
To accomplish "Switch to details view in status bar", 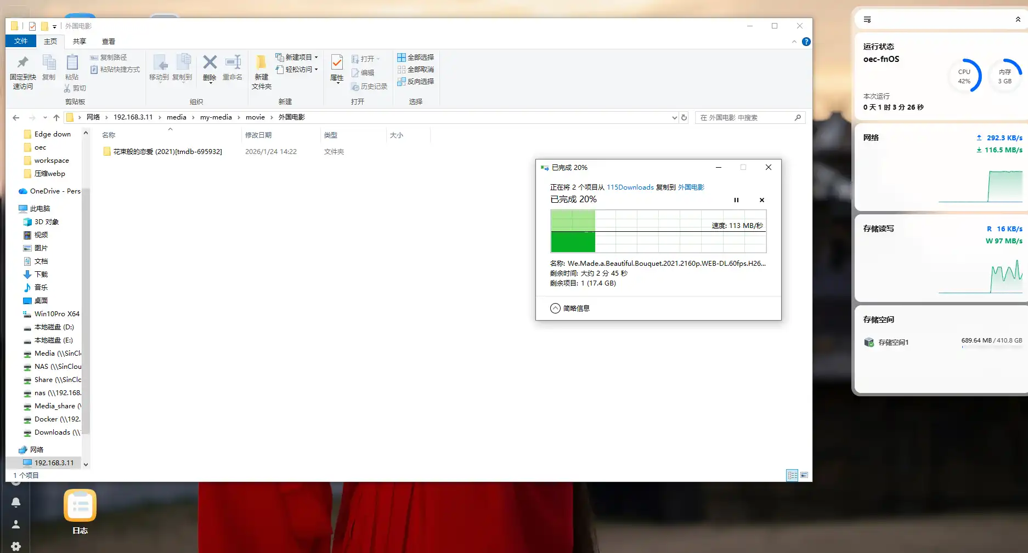I will coord(792,475).
